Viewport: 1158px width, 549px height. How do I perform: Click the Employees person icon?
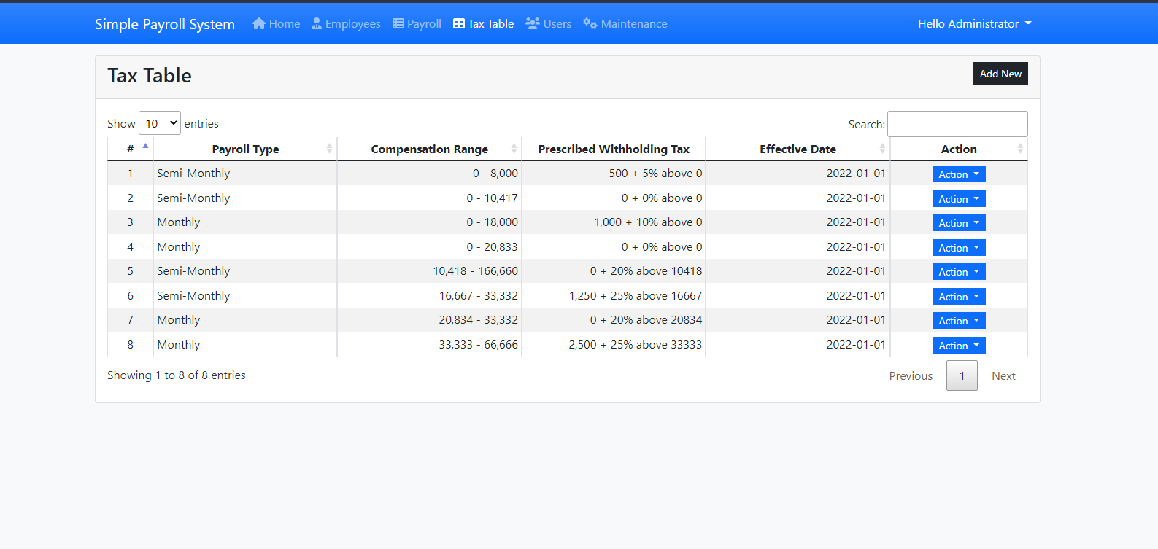317,23
